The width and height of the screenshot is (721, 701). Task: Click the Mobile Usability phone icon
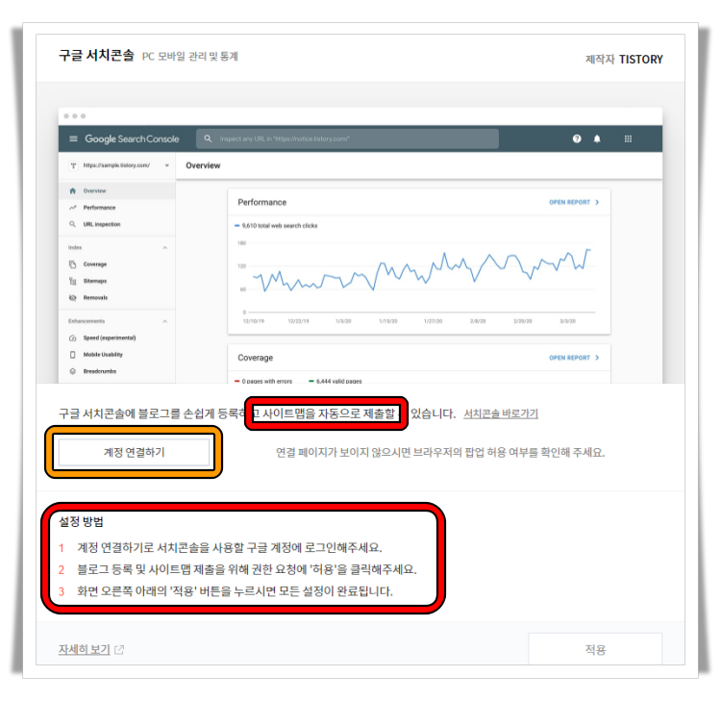(72, 355)
